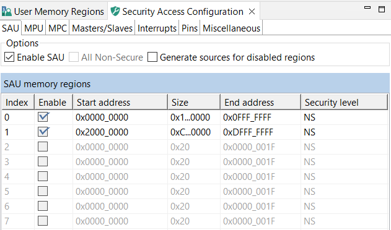The height and width of the screenshot is (230, 391).
Task: Open the MPU tab
Action: pyautogui.click(x=33, y=28)
